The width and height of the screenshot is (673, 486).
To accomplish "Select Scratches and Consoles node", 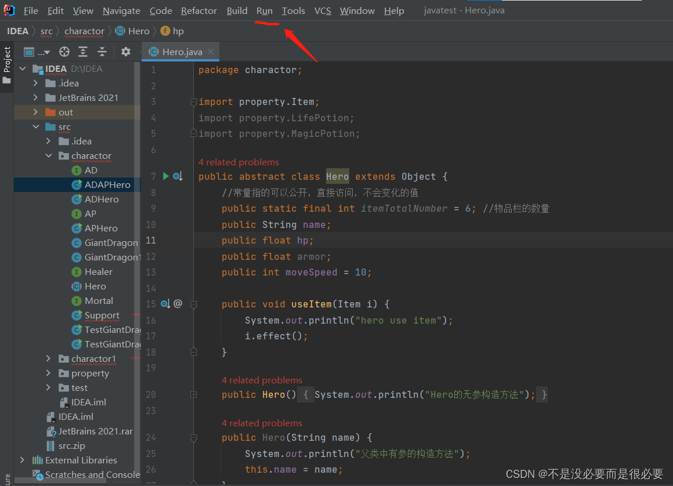I will pyautogui.click(x=86, y=475).
